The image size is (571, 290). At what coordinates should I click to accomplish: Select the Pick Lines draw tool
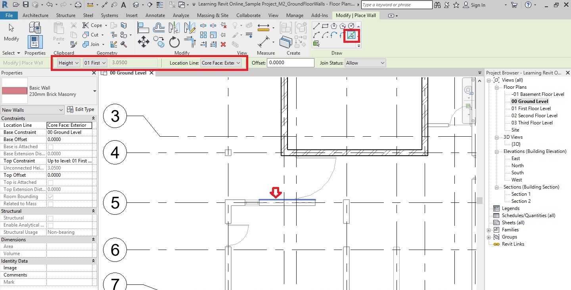coord(351,35)
